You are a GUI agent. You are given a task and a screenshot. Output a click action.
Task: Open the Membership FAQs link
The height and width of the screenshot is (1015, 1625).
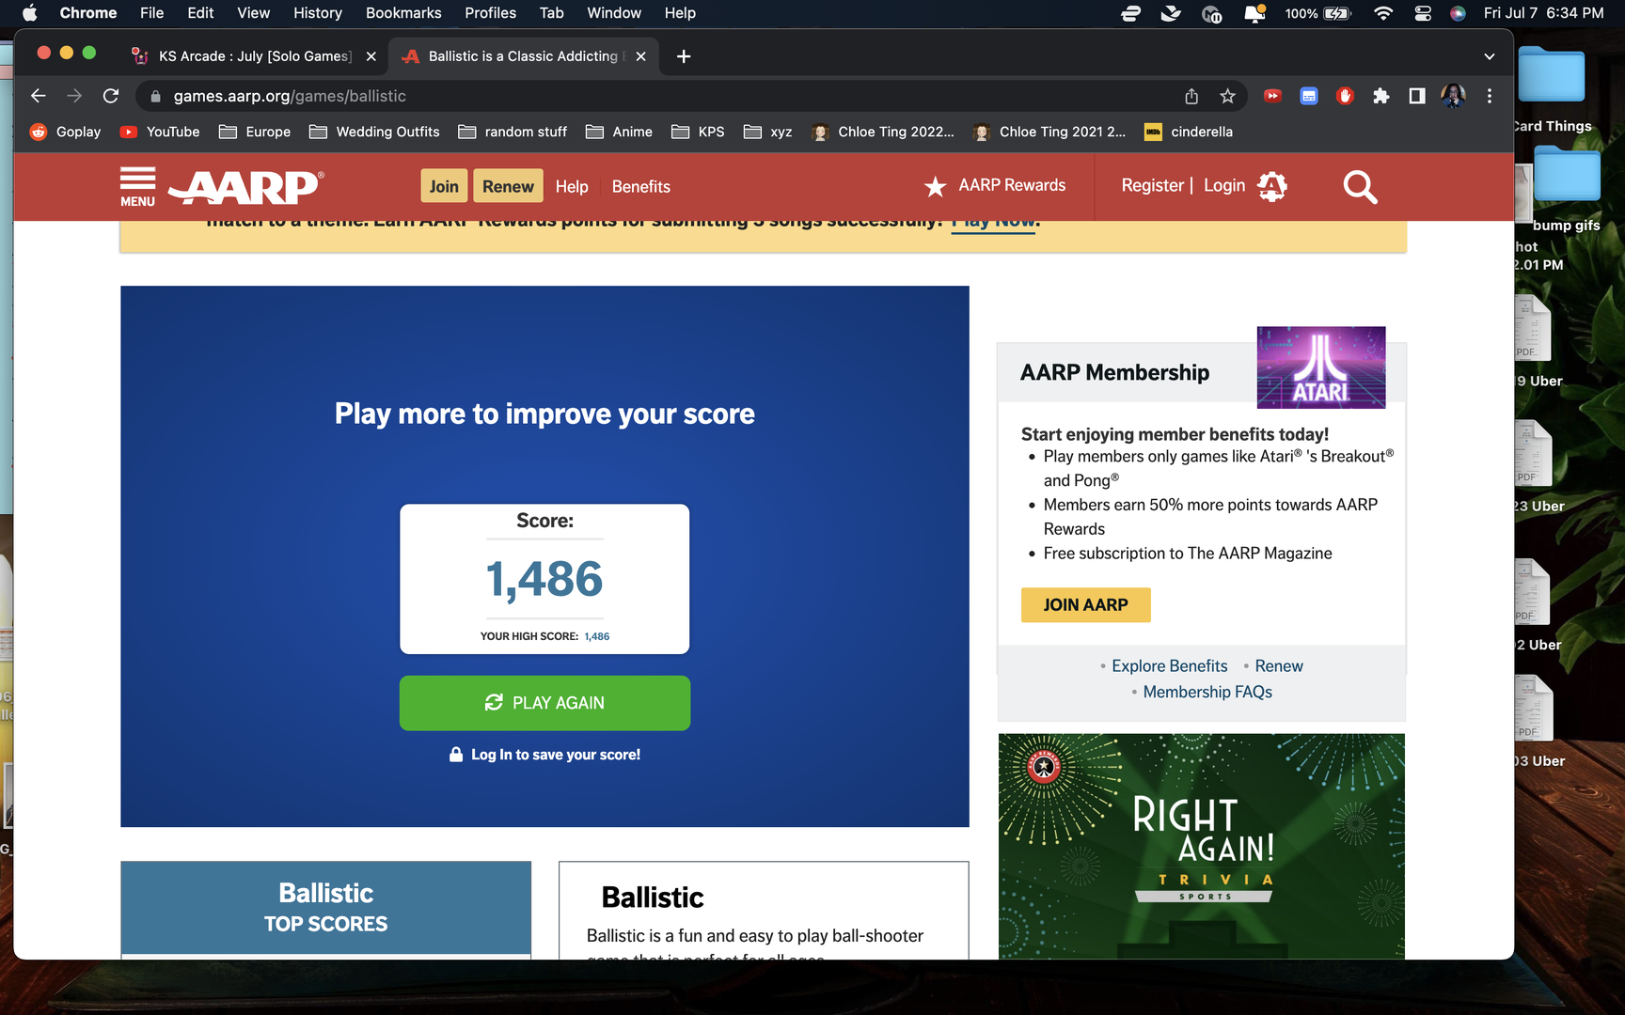click(x=1207, y=693)
